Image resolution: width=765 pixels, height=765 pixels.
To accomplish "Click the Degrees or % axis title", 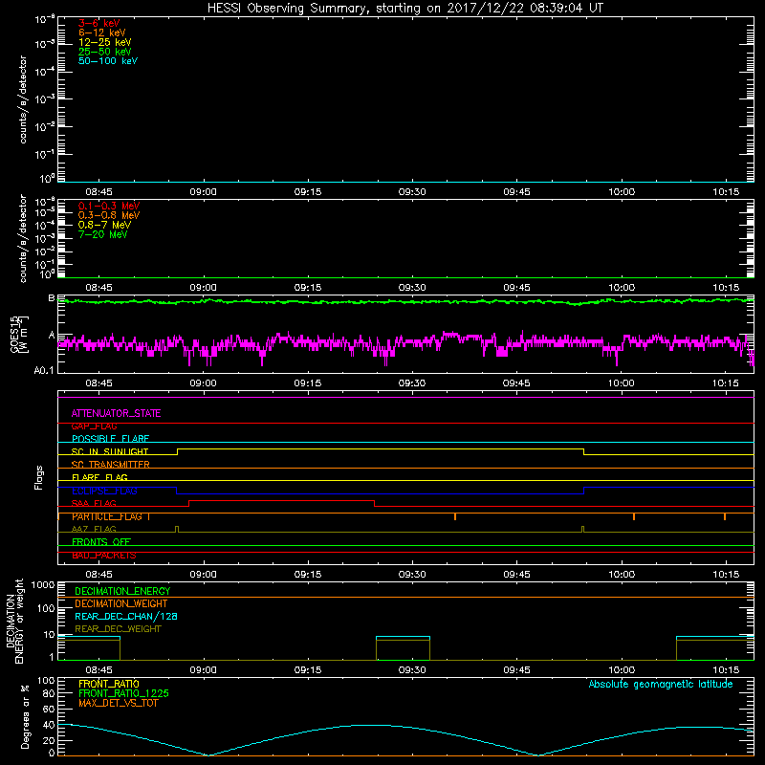I will [x=25, y=716].
